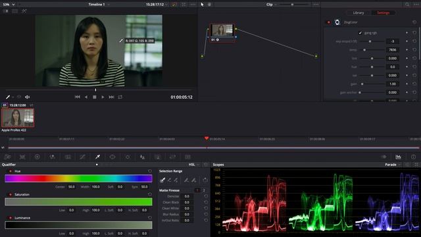
Task: Open the Power Window palette
Action: pyautogui.click(x=112, y=157)
